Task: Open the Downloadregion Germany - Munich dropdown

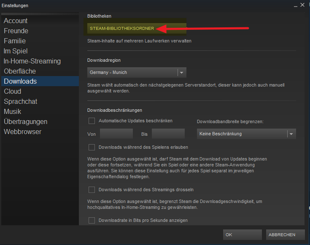Action: pyautogui.click(x=137, y=72)
